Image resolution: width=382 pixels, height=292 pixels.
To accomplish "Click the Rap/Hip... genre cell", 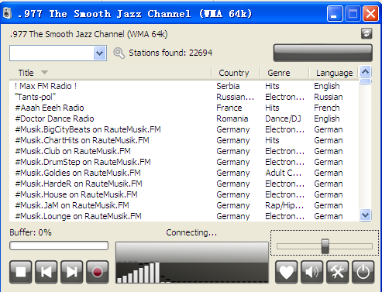I will tap(284, 205).
